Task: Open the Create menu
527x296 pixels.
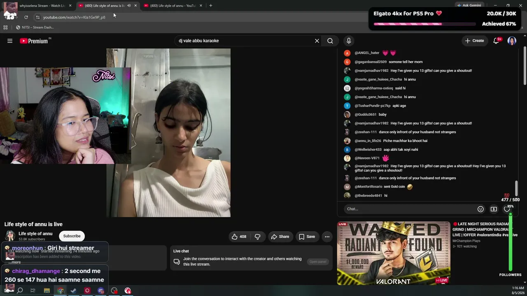Action: tap(474, 41)
